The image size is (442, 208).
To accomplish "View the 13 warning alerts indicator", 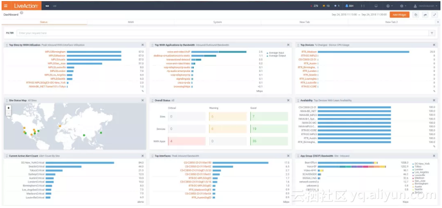I will pos(326,6).
